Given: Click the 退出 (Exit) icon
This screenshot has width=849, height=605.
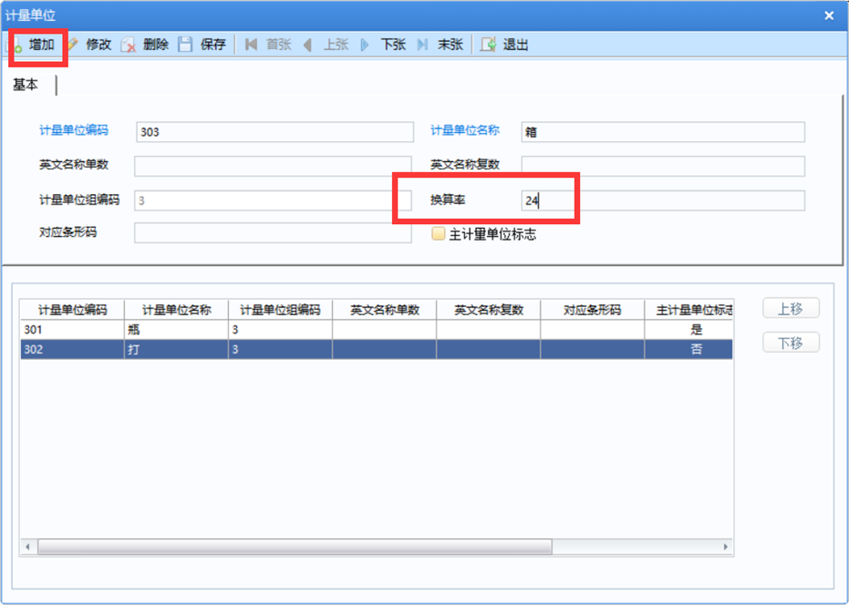Looking at the screenshot, I should (x=489, y=45).
